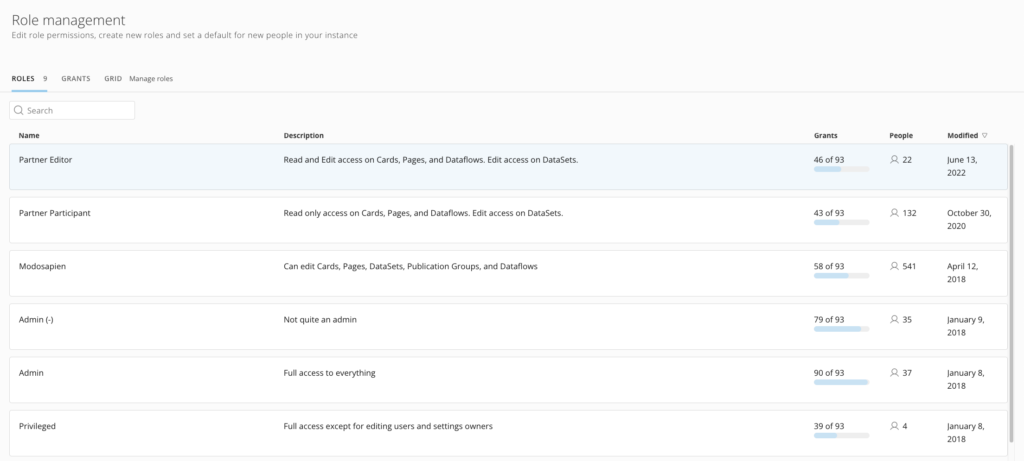Click the people icon beside Privileged's count
Screen dimensions: 1024x461
point(893,426)
